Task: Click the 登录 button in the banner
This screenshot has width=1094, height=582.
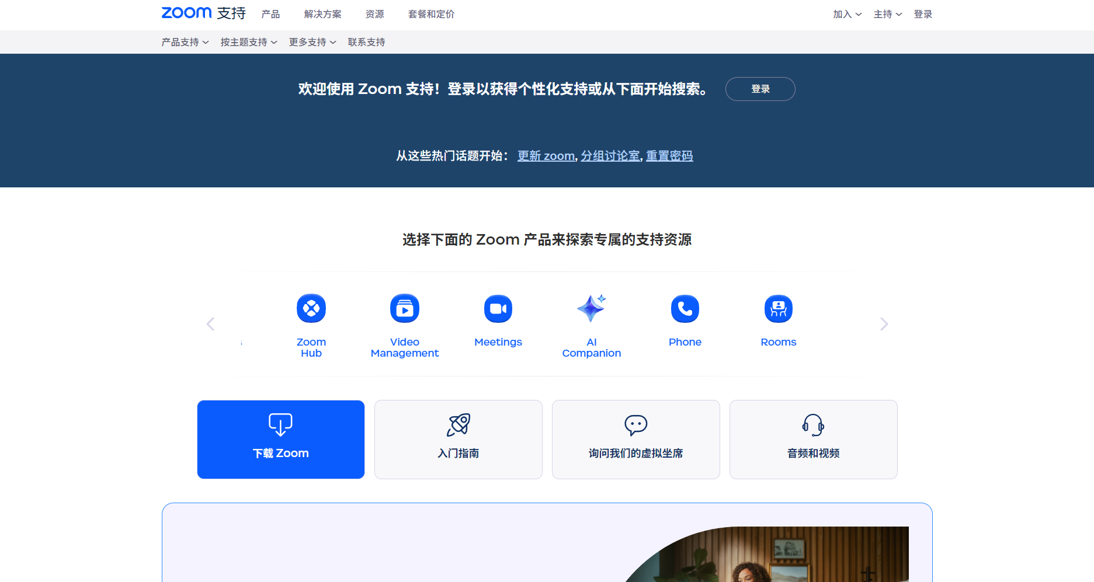Action: point(760,89)
